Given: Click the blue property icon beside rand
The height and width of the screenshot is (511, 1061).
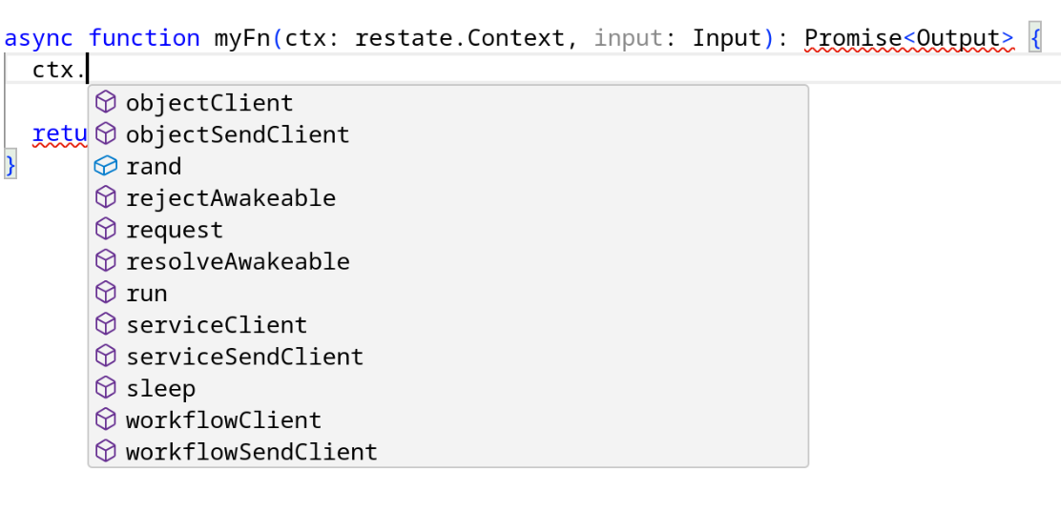Looking at the screenshot, I should coord(106,167).
